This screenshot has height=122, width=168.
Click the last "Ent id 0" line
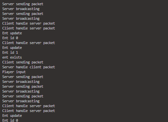tap(10, 120)
